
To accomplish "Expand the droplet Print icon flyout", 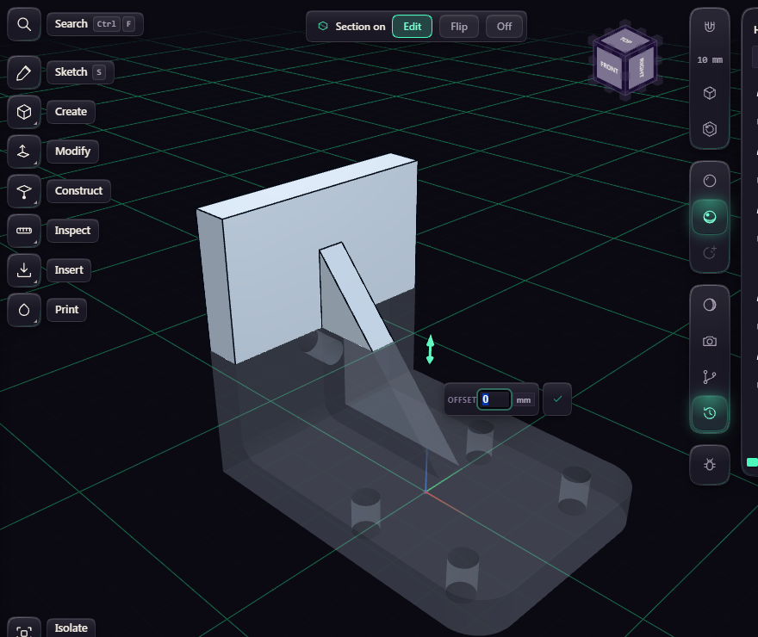I will (24, 310).
